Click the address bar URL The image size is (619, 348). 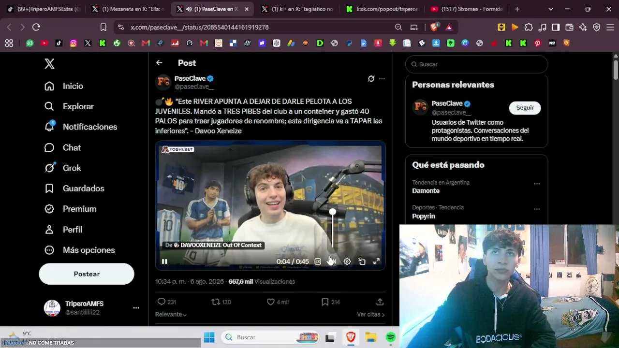(x=200, y=28)
